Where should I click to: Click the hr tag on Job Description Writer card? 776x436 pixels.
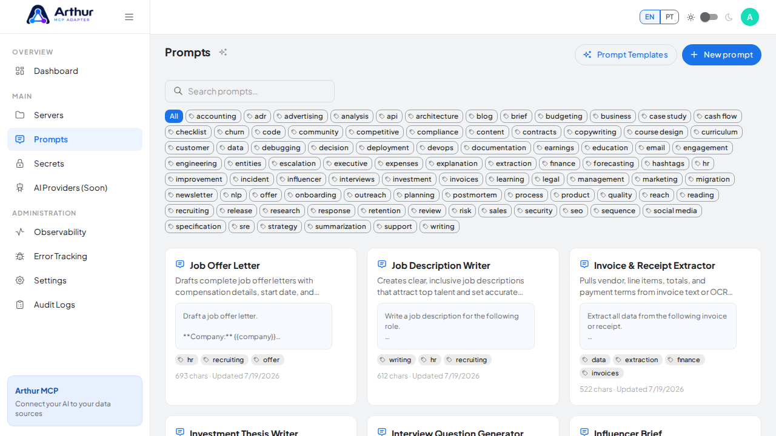tap(429, 360)
